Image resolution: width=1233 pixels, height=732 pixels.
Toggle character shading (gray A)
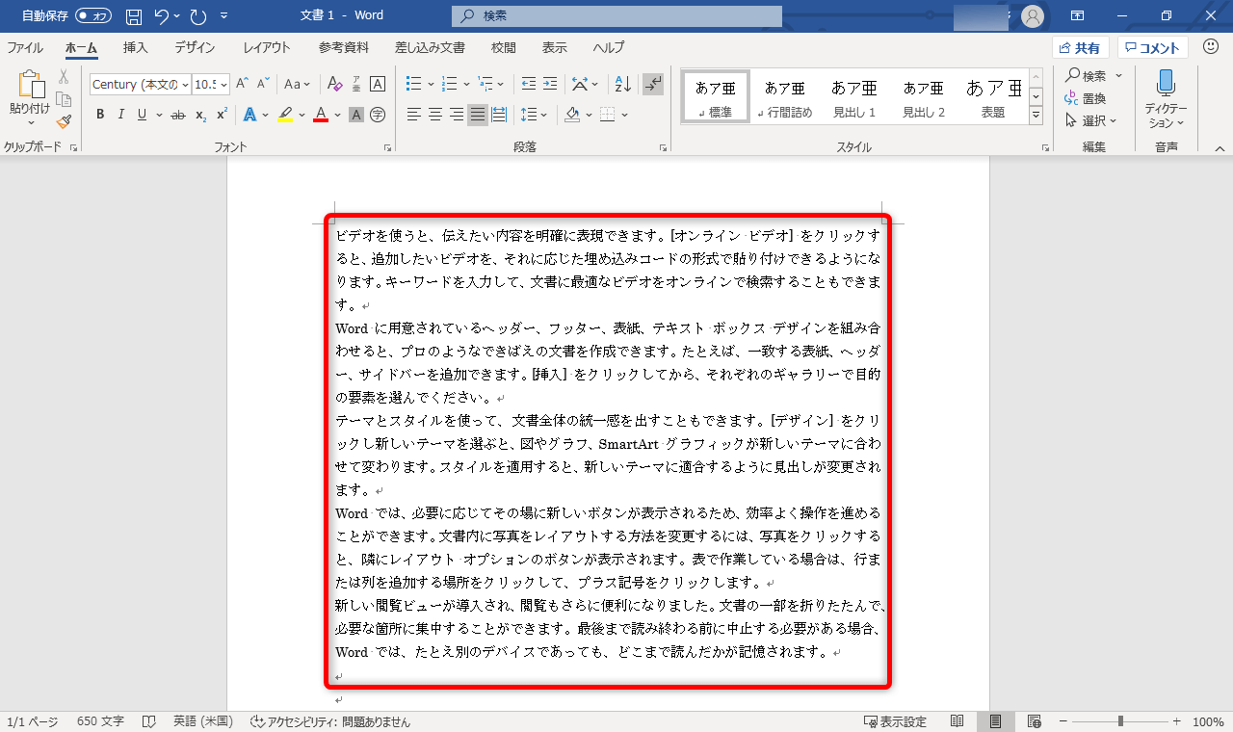click(x=356, y=115)
